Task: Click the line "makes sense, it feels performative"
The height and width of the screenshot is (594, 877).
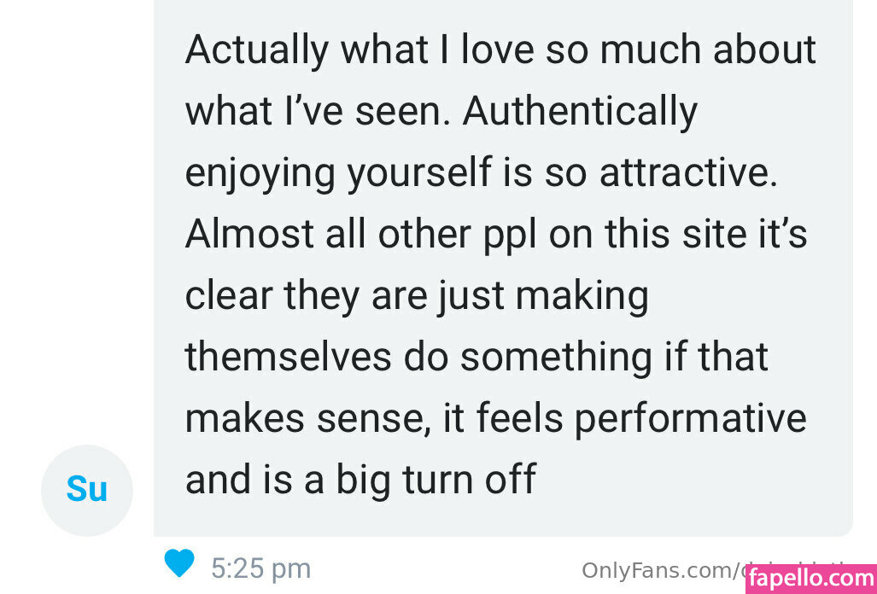Action: tap(495, 418)
